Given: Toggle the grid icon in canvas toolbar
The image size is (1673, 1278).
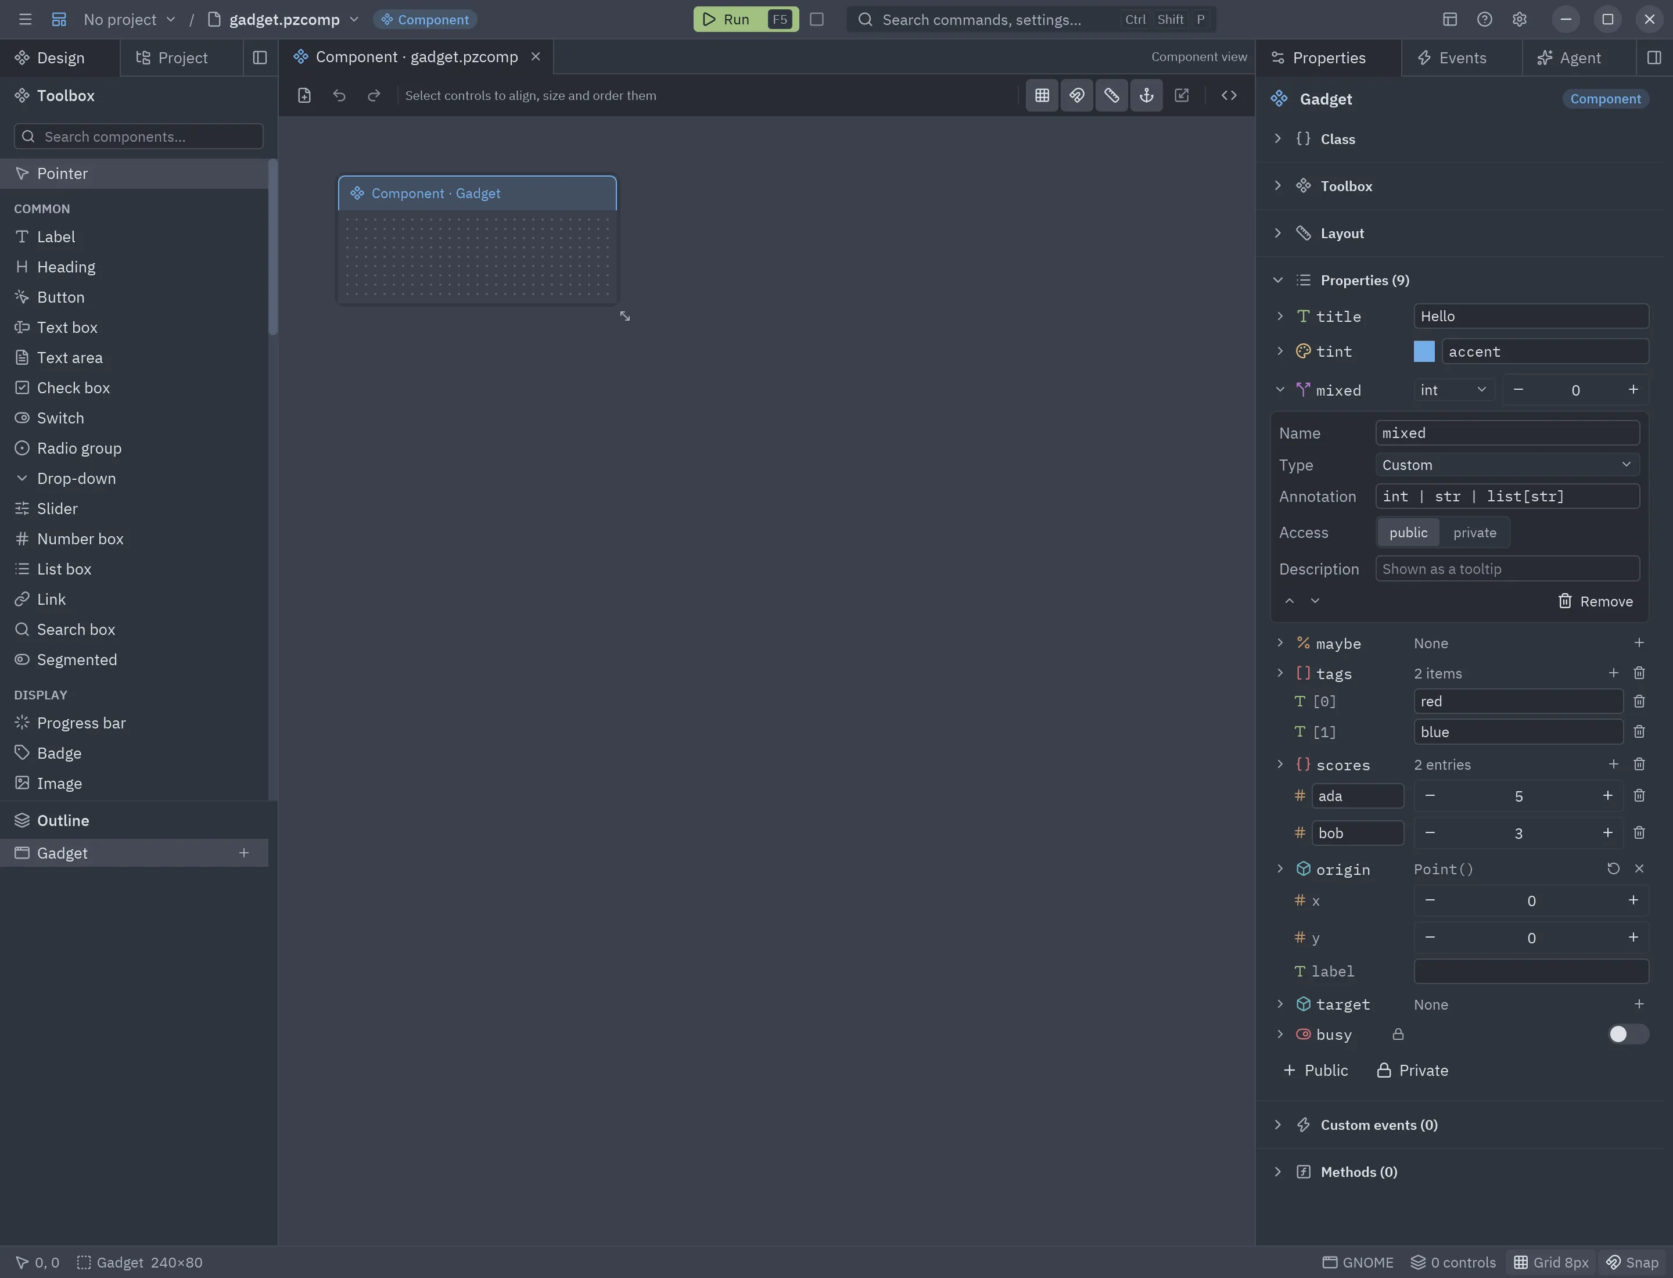Looking at the screenshot, I should click(1042, 96).
